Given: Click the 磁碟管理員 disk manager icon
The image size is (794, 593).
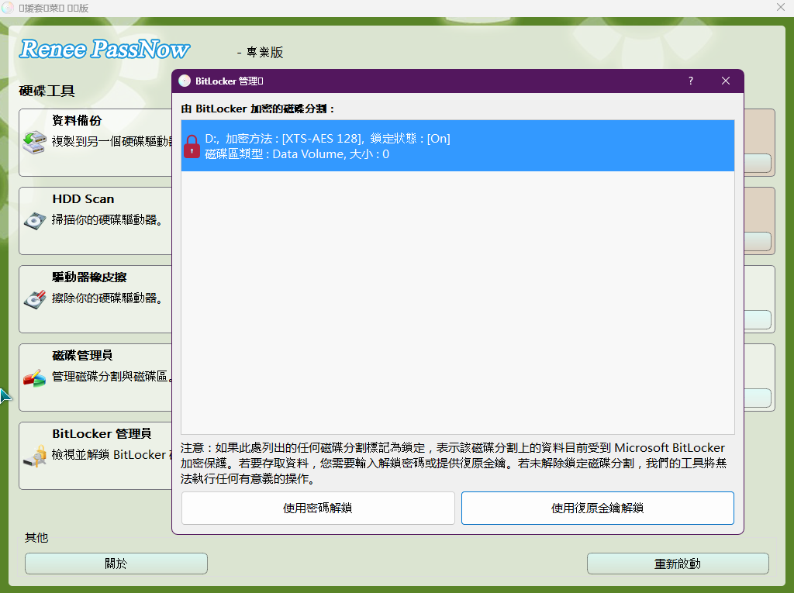Looking at the screenshot, I should pos(34,378).
